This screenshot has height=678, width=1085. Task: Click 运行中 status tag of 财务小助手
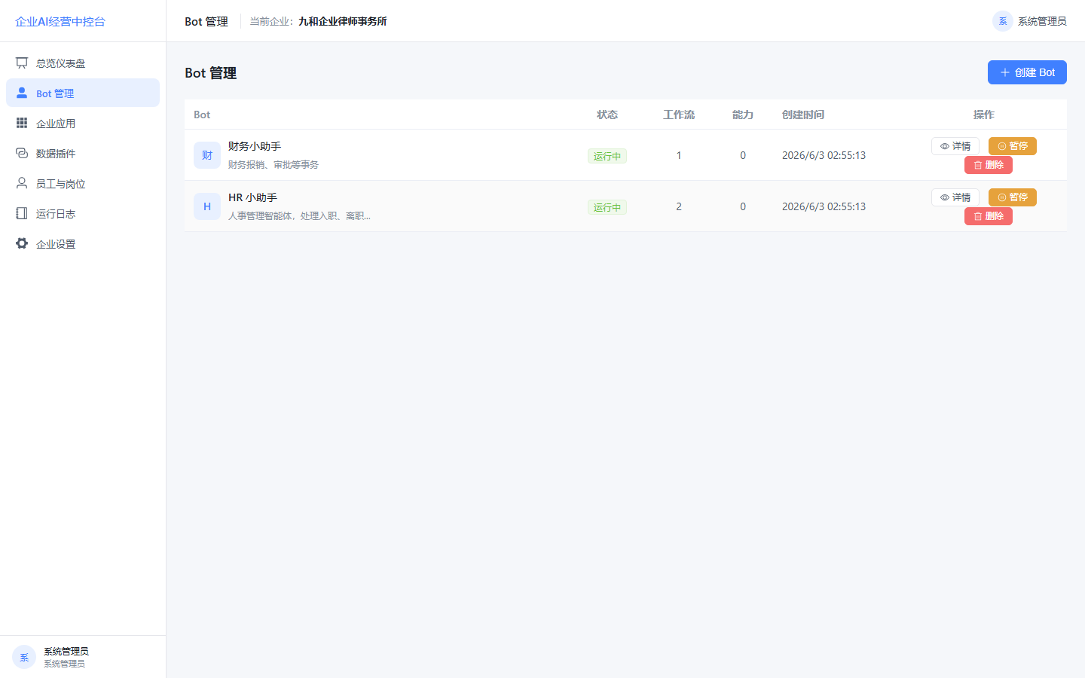[607, 156]
